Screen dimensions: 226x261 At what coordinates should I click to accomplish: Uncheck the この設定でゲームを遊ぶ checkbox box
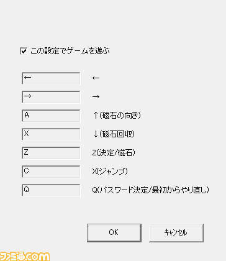(x=24, y=51)
